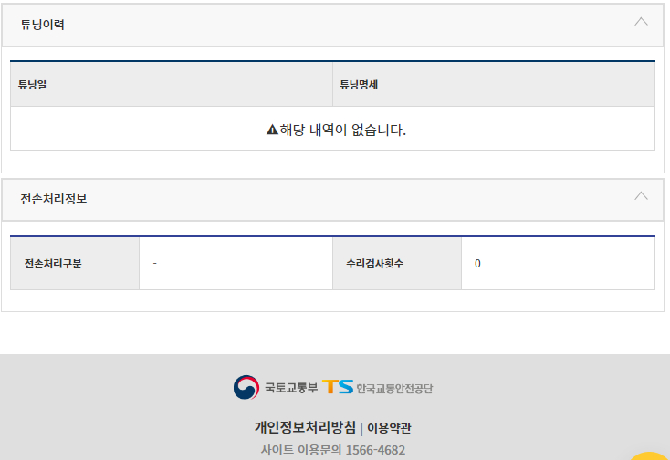
Task: Collapse the 튜닝이력 section chevron
Action: click(x=641, y=22)
